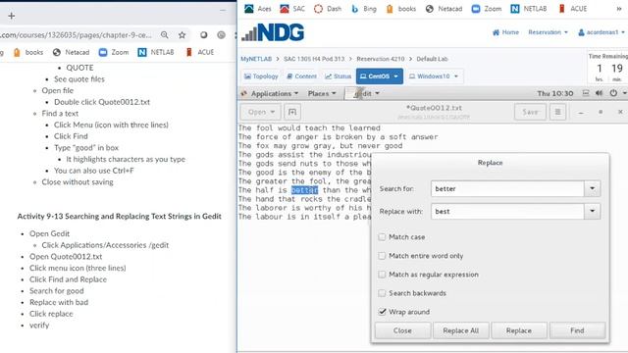Click highlighted word better in gedit text
This screenshot has height=353, width=628.
click(x=304, y=190)
